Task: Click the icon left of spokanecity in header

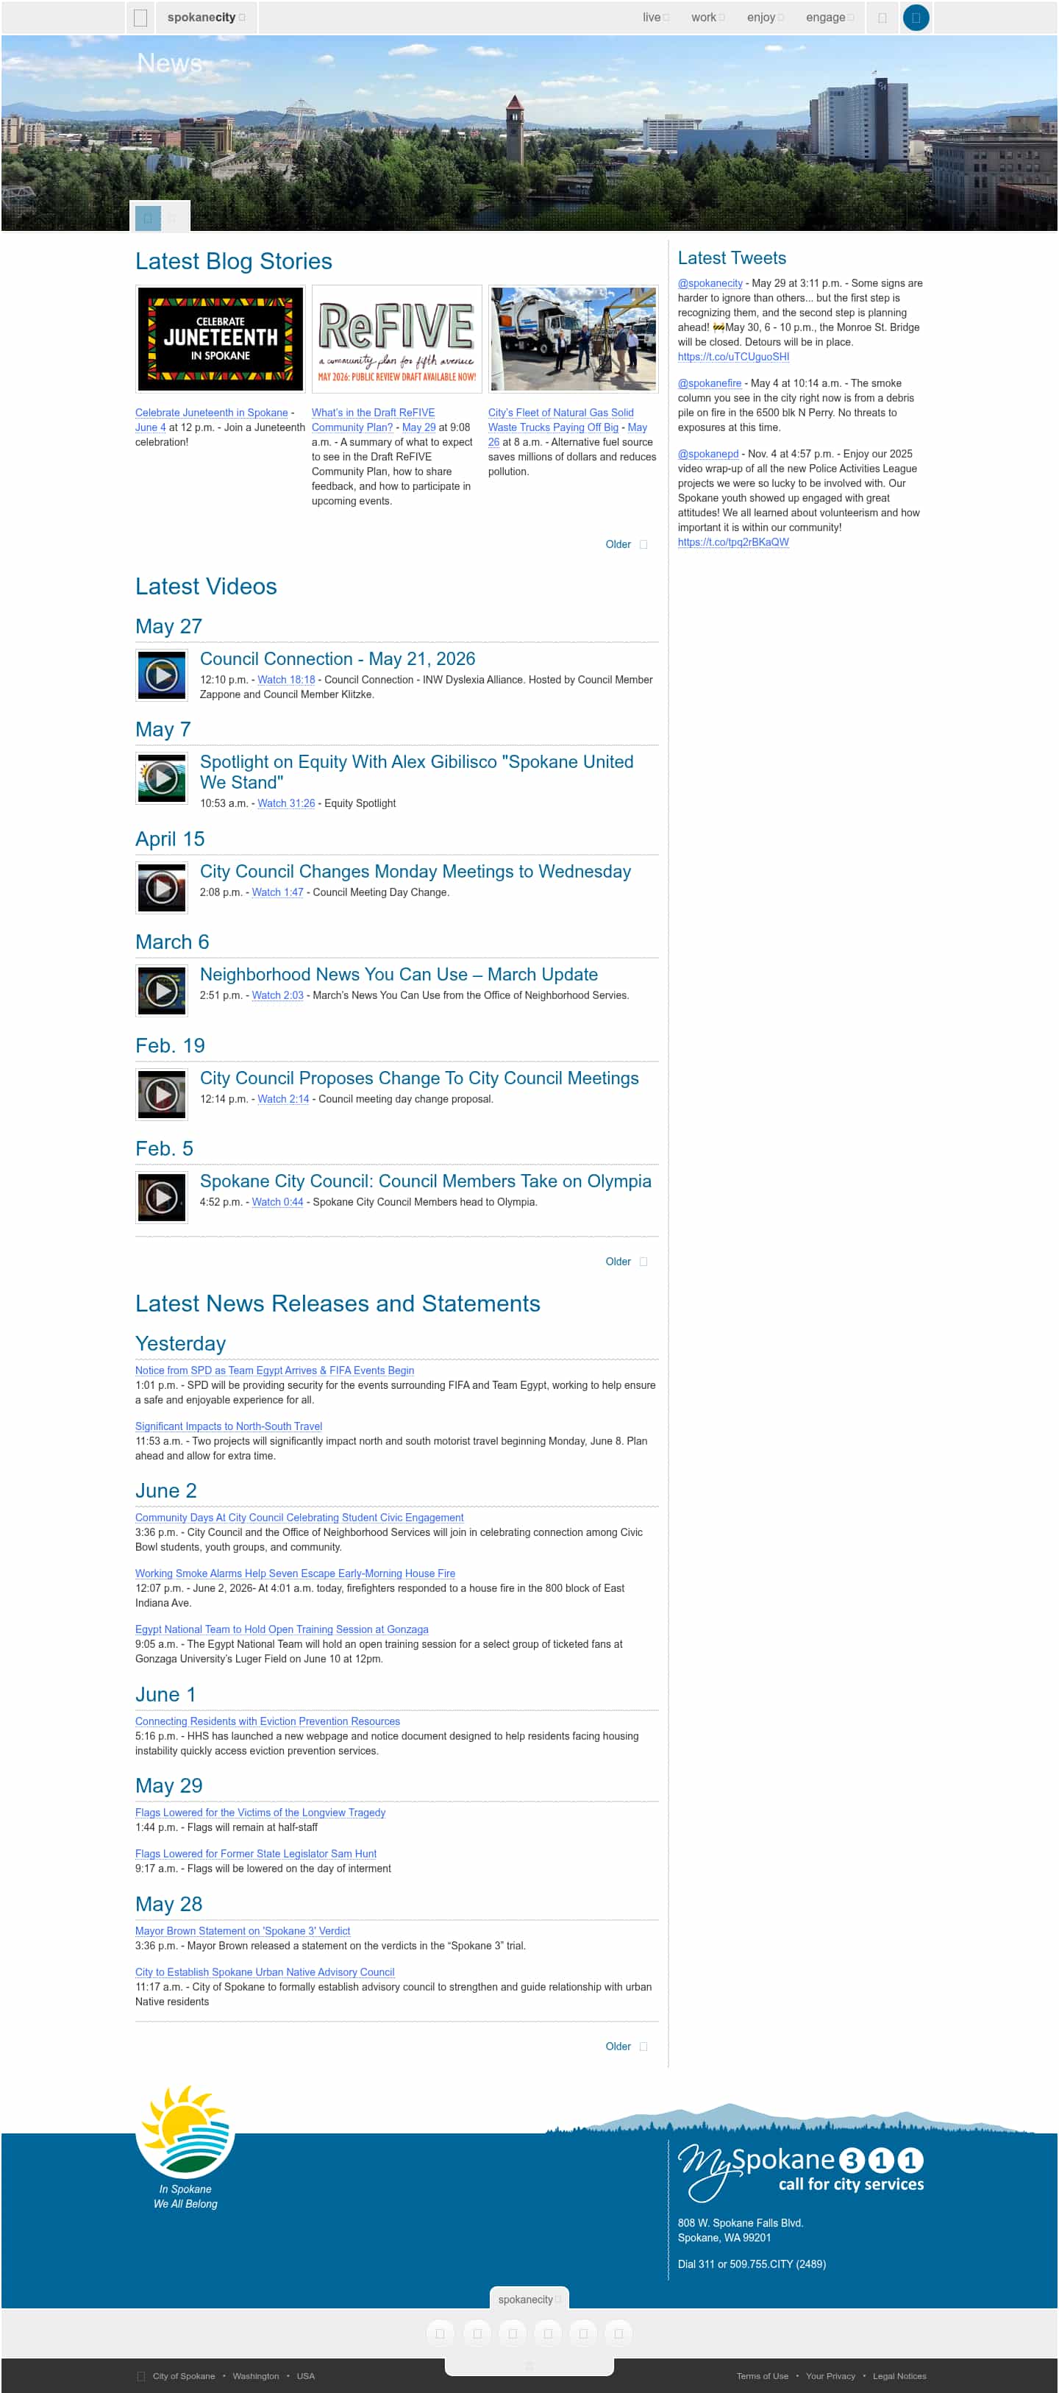Action: pyautogui.click(x=140, y=18)
